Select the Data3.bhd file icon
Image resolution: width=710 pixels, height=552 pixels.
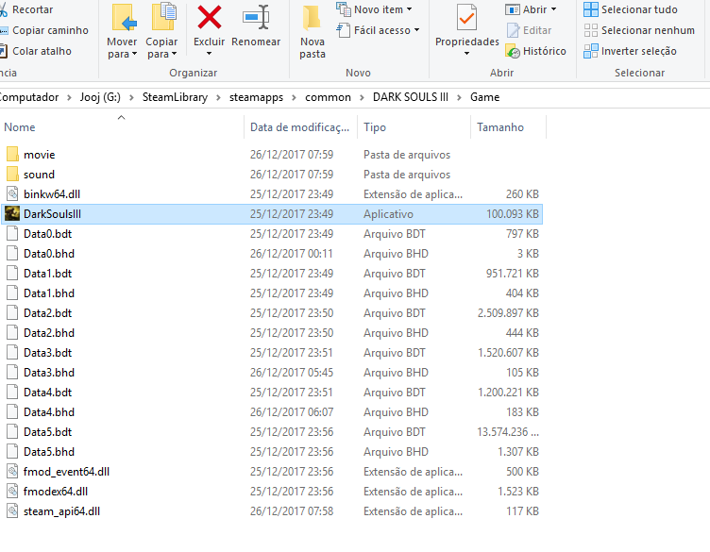pyautogui.click(x=12, y=373)
